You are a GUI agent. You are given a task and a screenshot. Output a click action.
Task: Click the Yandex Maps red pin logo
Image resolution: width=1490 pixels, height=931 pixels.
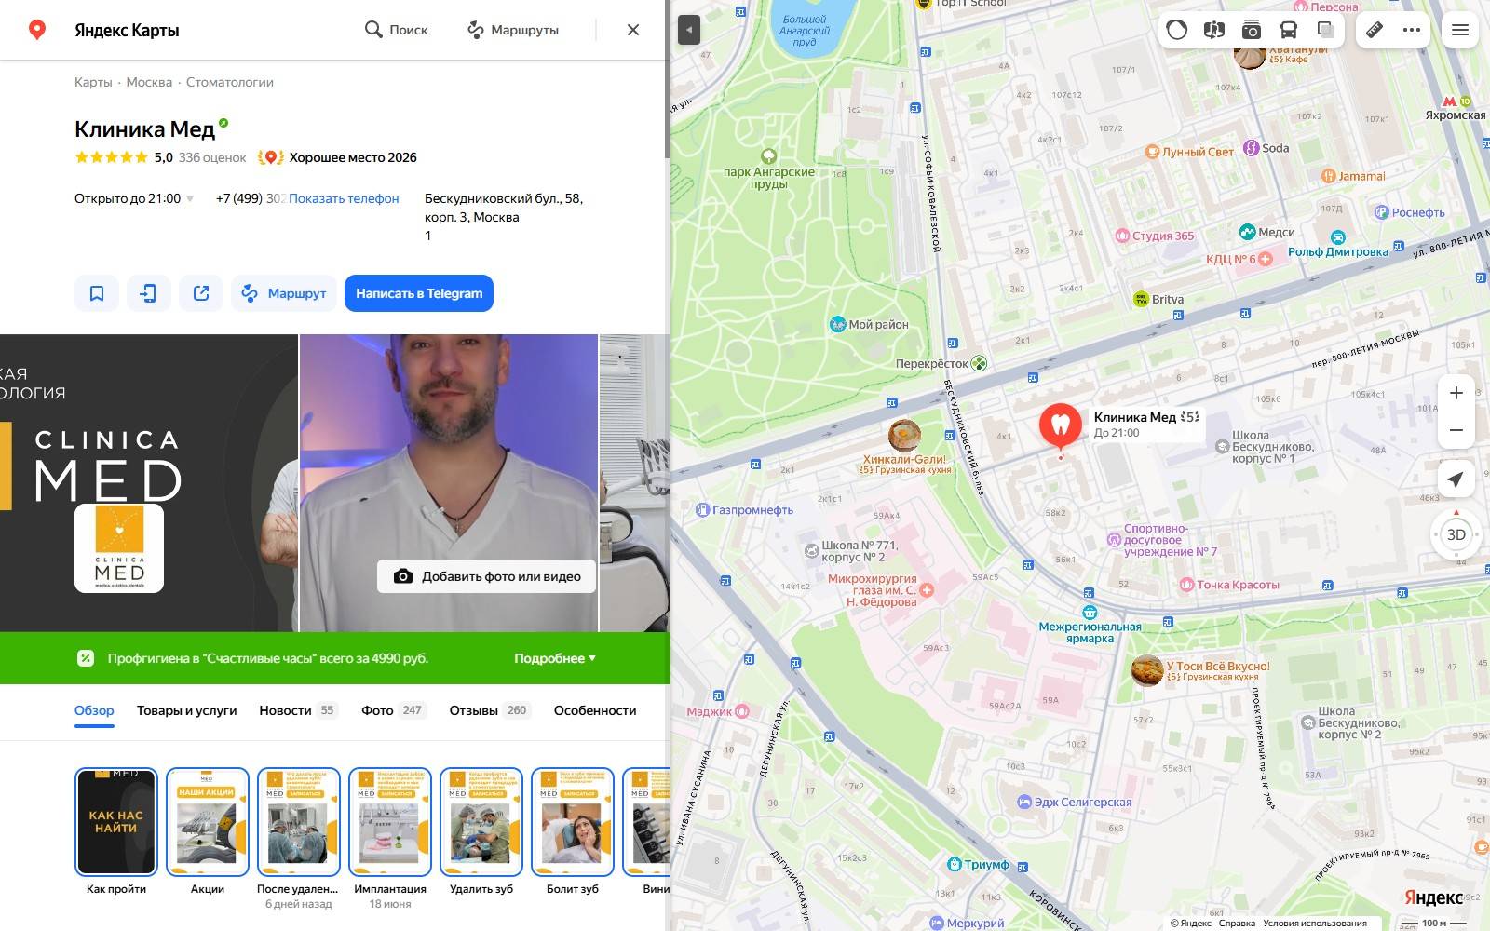37,30
